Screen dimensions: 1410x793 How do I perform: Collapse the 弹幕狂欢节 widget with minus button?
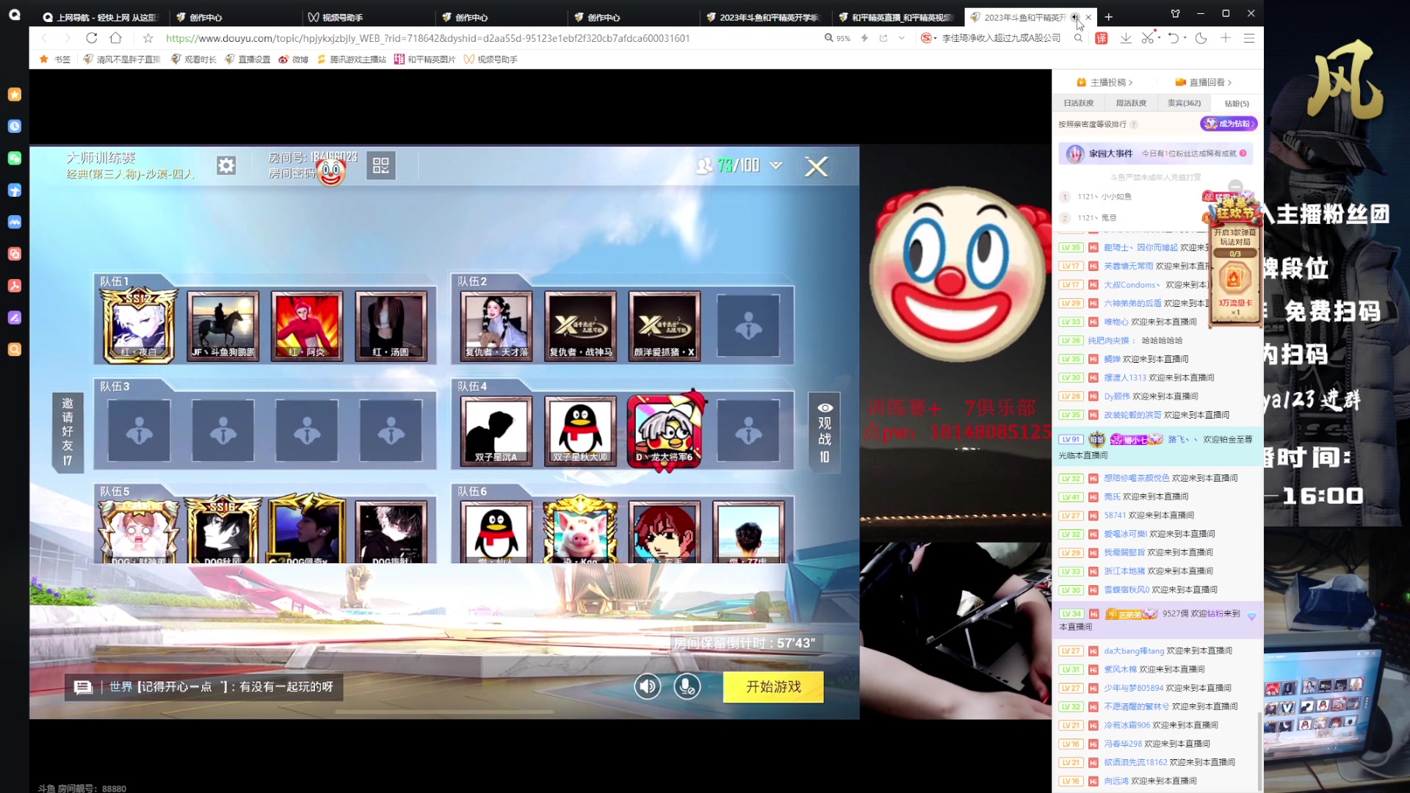pyautogui.click(x=1235, y=187)
